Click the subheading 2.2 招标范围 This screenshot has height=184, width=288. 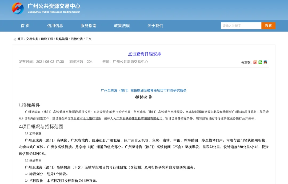click(x=33, y=161)
